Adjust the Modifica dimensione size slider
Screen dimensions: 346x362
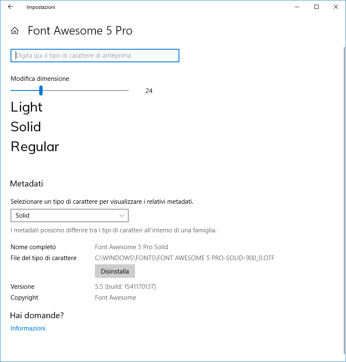pyautogui.click(x=41, y=90)
